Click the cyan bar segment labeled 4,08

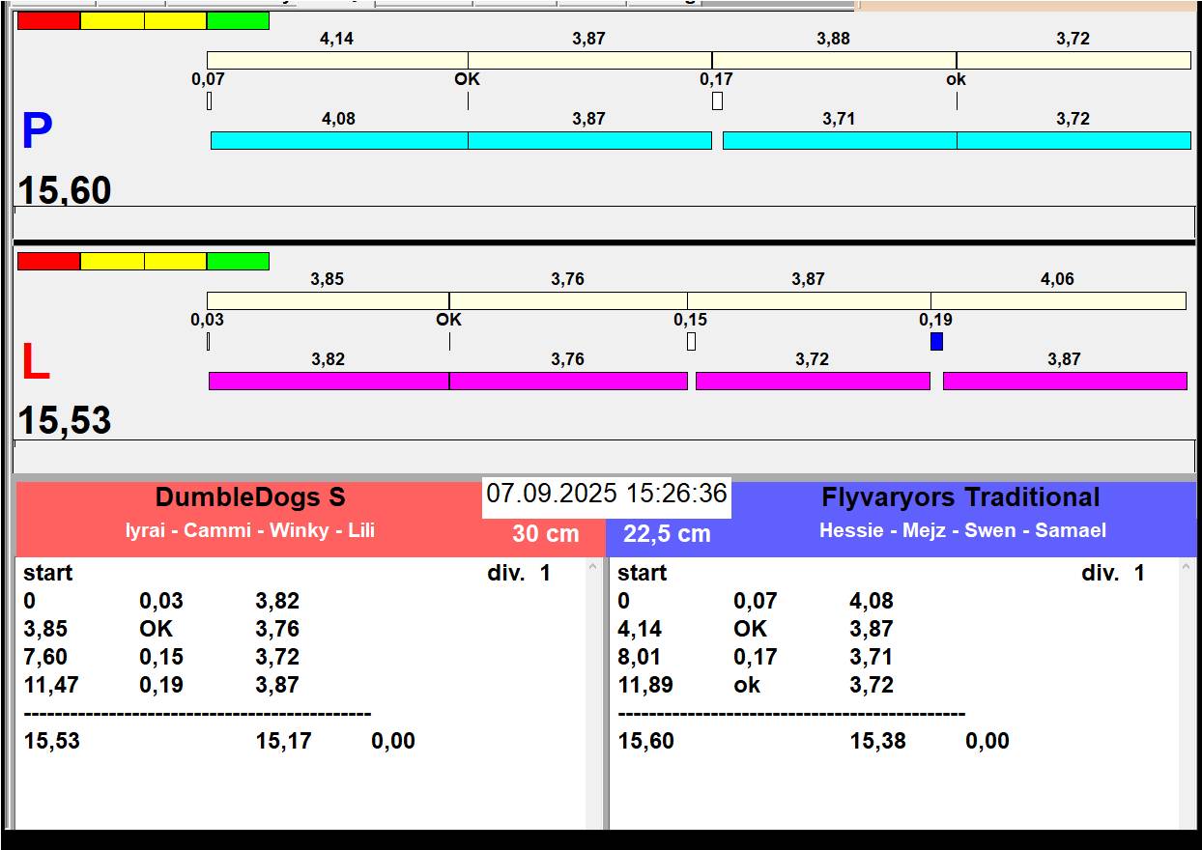tap(339, 140)
